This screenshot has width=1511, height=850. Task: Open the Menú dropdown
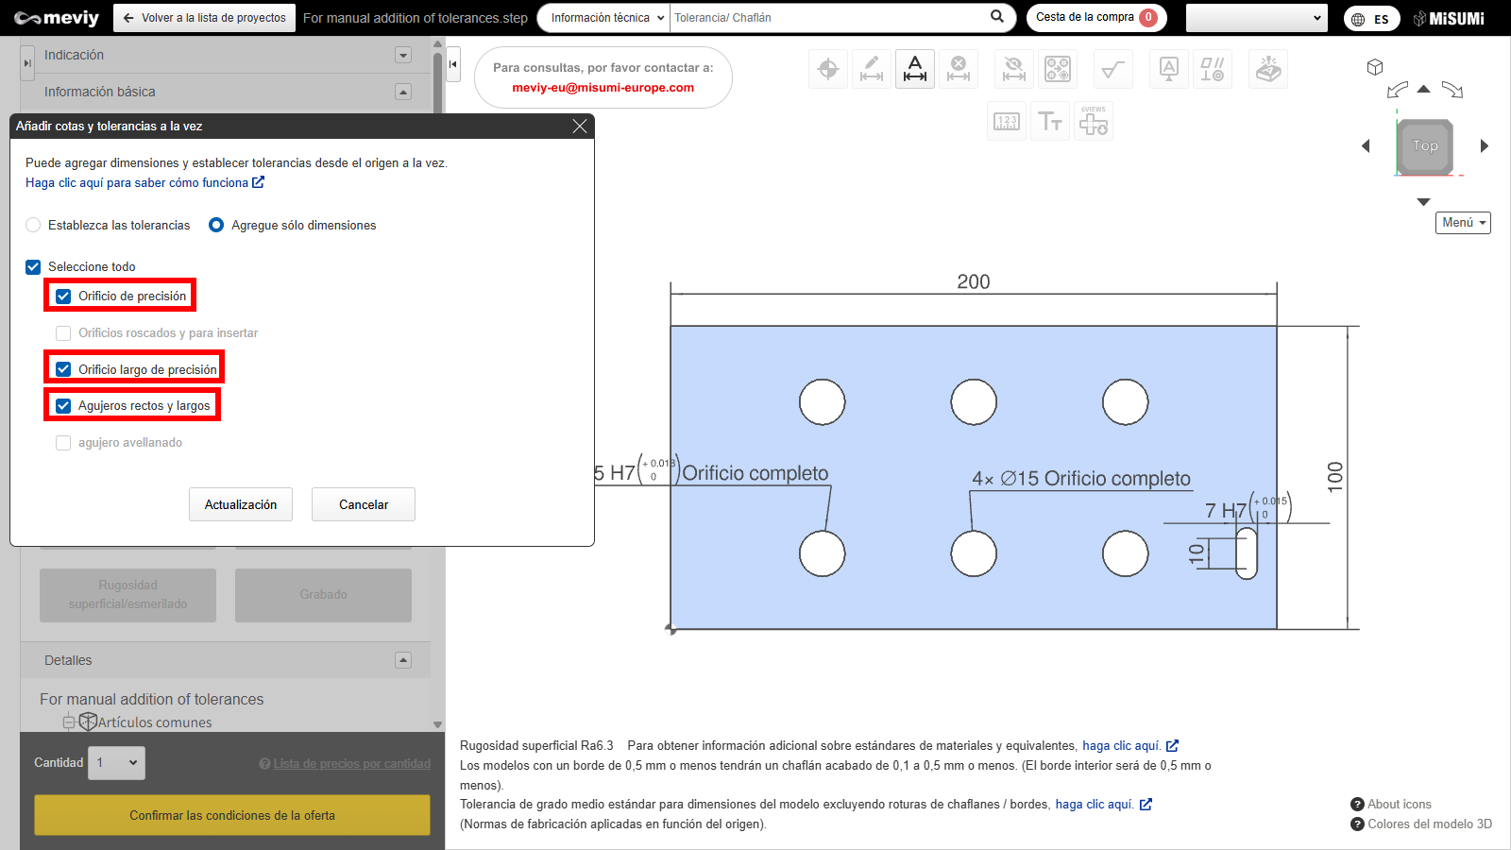[x=1463, y=223]
